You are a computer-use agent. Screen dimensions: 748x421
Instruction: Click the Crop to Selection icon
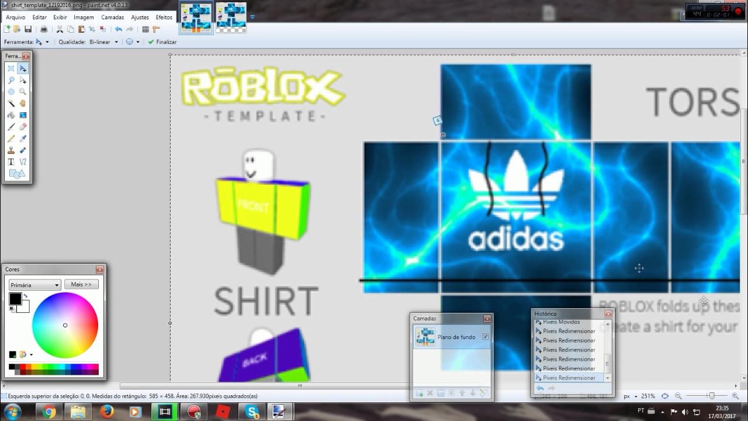coord(92,29)
